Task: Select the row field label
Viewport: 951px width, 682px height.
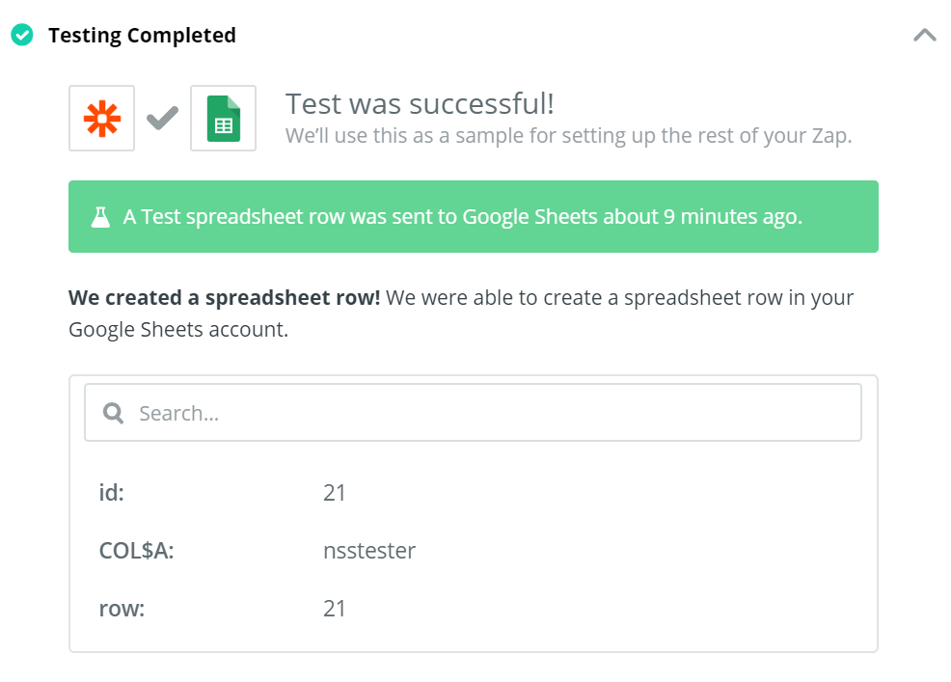Action: pyautogui.click(x=122, y=609)
